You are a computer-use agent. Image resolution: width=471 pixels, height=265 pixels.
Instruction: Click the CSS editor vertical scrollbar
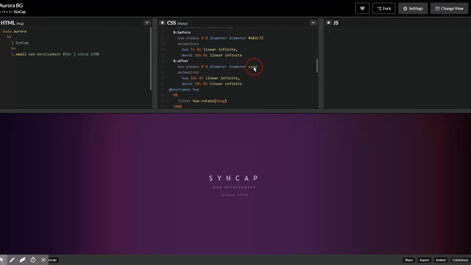coord(317,66)
